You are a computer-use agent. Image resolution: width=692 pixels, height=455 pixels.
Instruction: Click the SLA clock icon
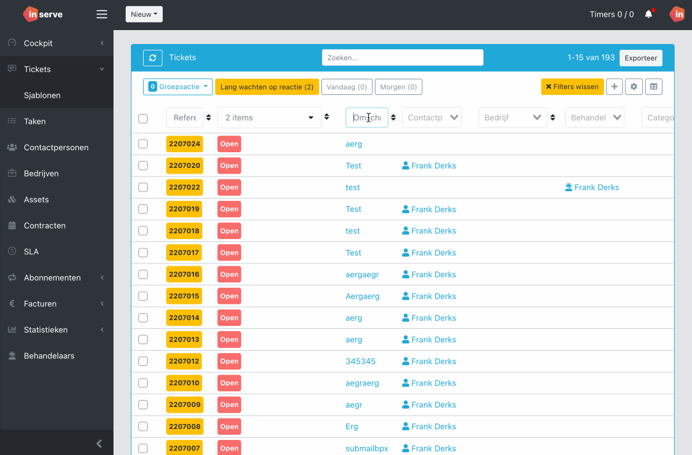tap(12, 251)
